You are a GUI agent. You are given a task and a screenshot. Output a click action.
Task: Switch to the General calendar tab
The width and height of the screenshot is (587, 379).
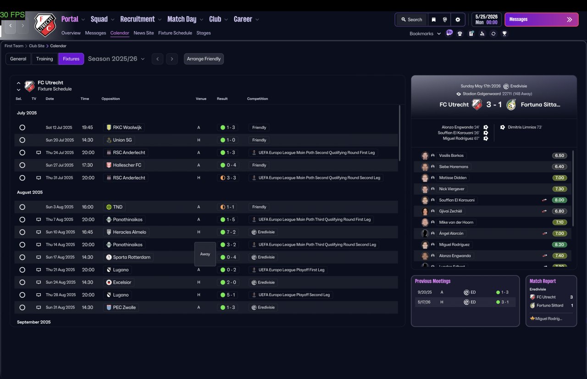pos(18,59)
